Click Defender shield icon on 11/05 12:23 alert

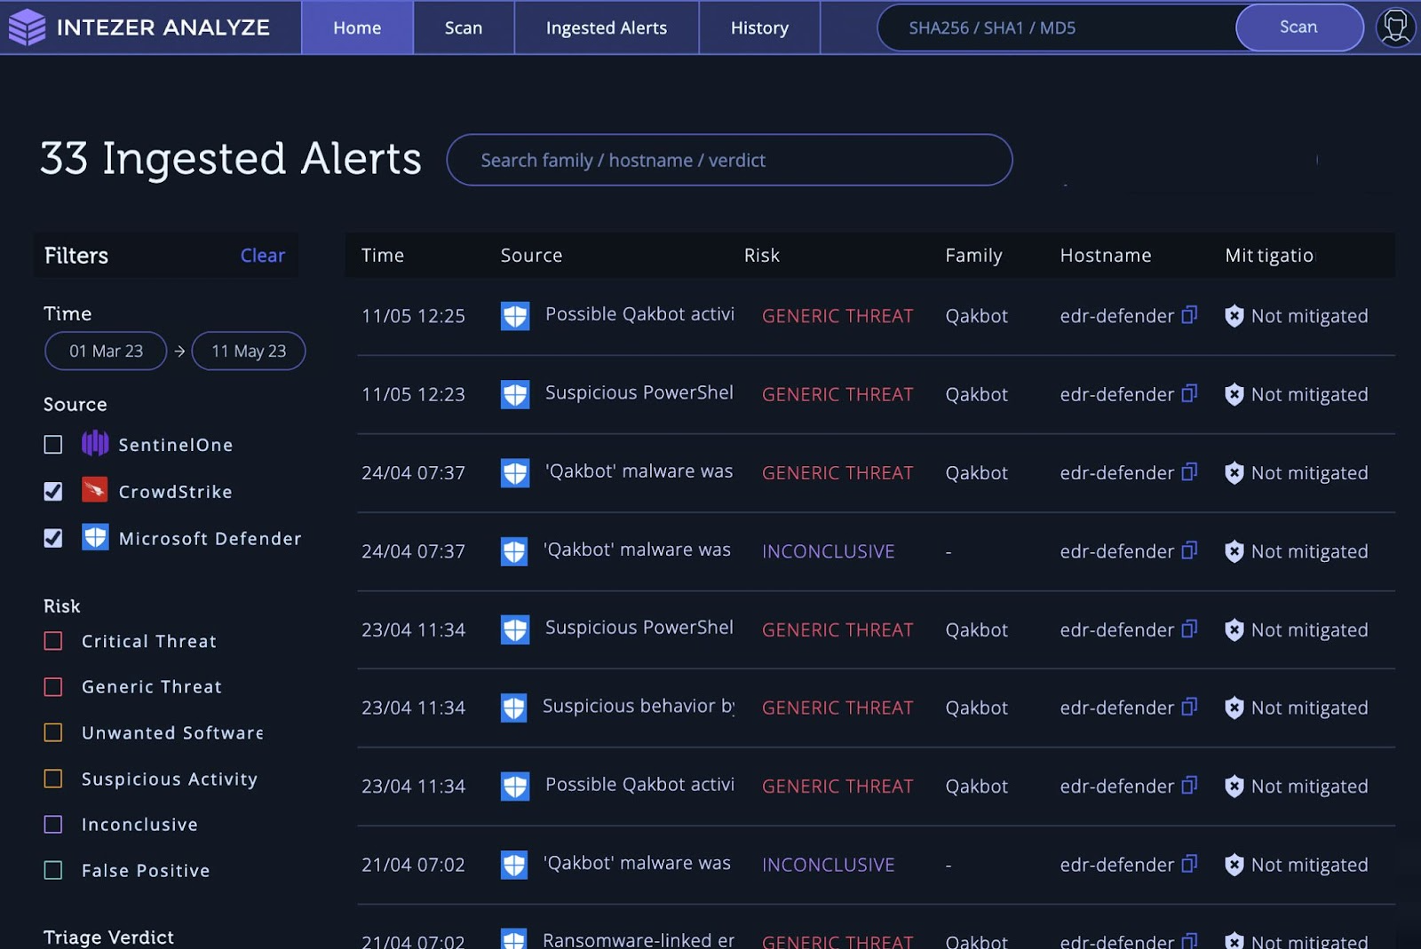point(515,394)
